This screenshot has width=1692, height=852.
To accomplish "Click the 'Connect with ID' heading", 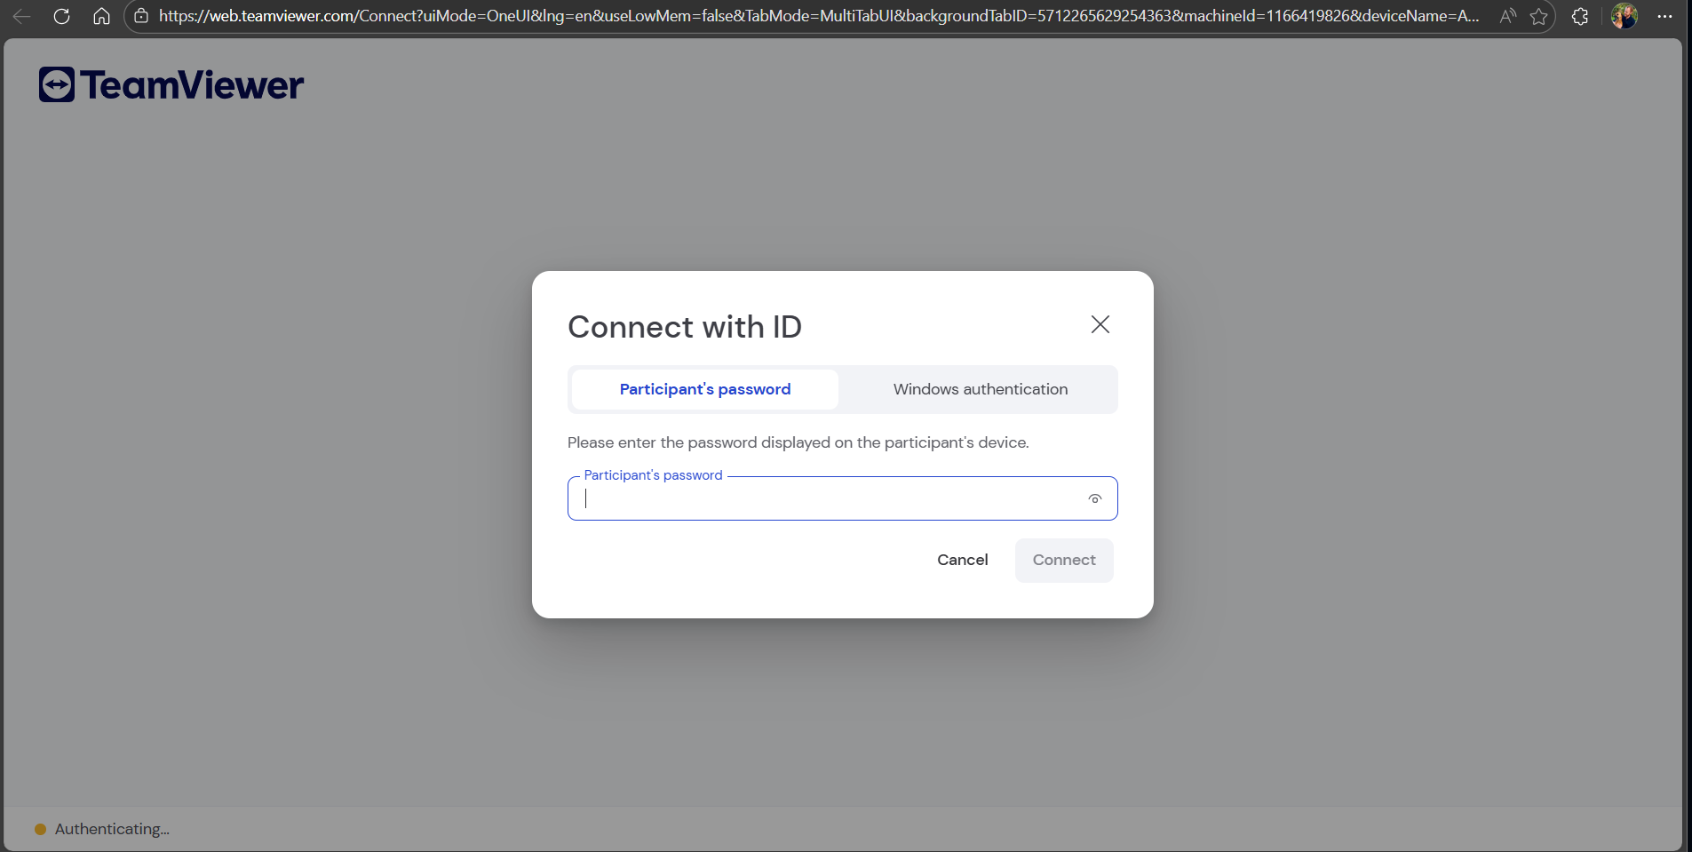I will click(685, 327).
